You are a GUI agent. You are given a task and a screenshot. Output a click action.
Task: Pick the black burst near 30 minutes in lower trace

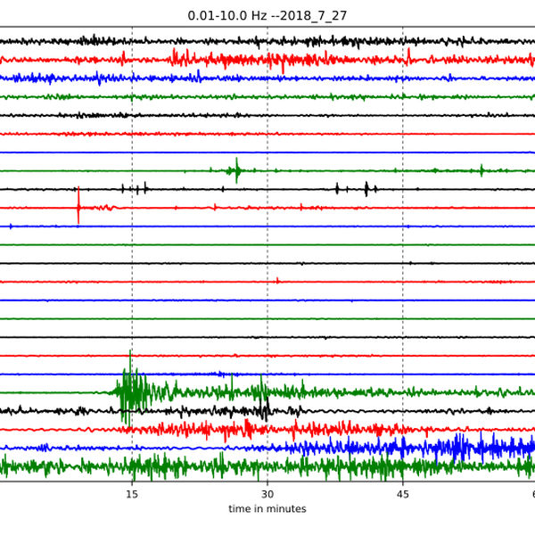[265, 409]
